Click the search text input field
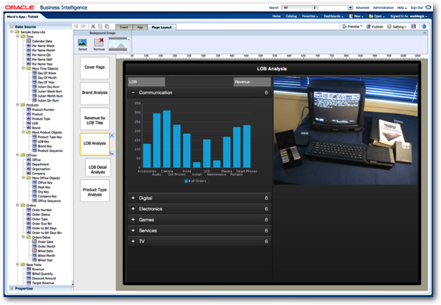The width and height of the screenshot is (441, 305). pyautogui.click(x=333, y=7)
